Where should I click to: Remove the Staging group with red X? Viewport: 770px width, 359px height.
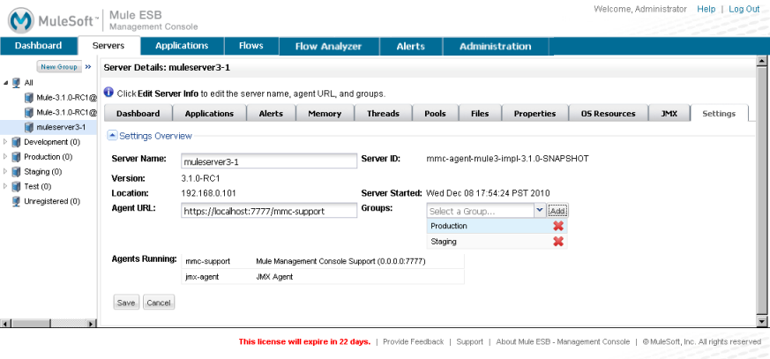(x=557, y=242)
